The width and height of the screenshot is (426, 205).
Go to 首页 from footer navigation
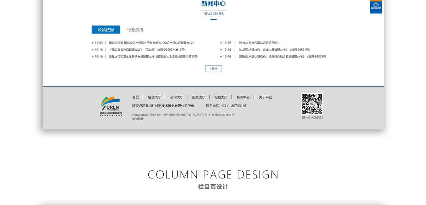tap(136, 97)
